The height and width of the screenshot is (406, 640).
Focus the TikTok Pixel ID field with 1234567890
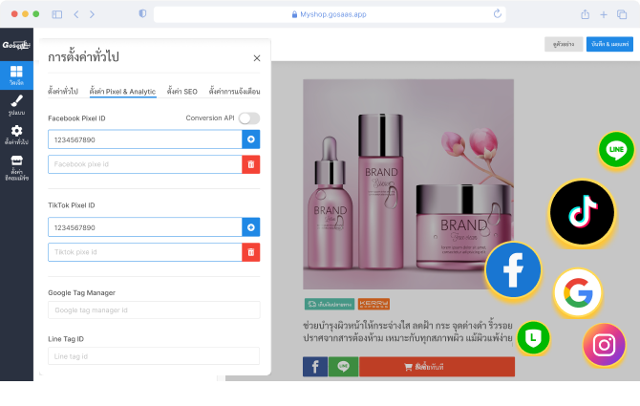point(145,227)
